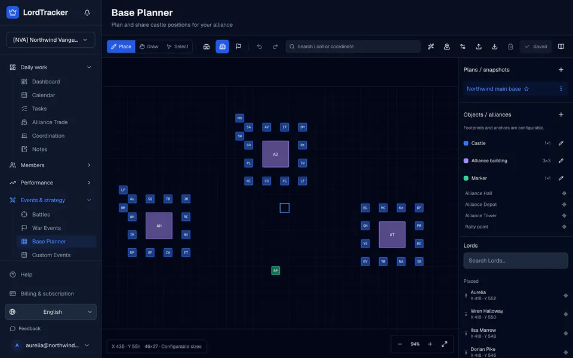Redo the last action
The height and width of the screenshot is (358, 573).
[x=275, y=47]
